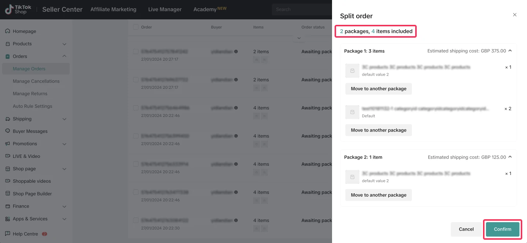Click the Order status column header
The height and width of the screenshot is (243, 527).
click(x=313, y=27)
